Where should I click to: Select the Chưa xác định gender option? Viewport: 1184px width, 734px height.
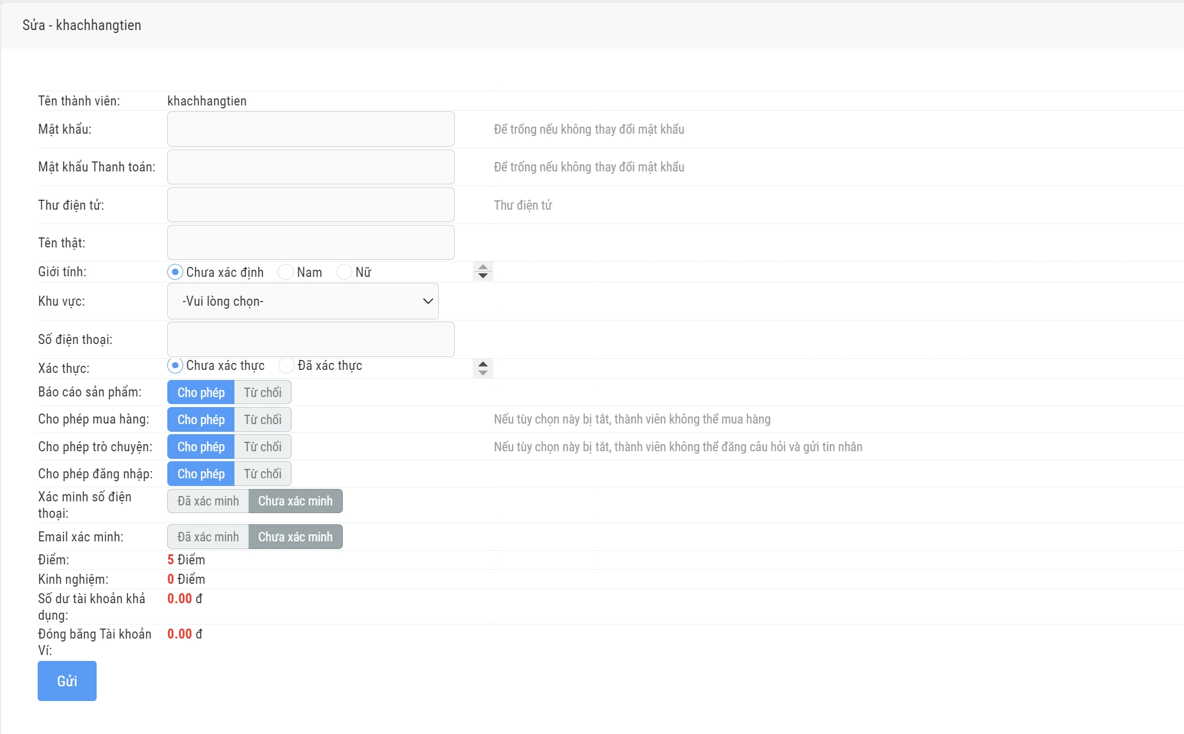(175, 272)
